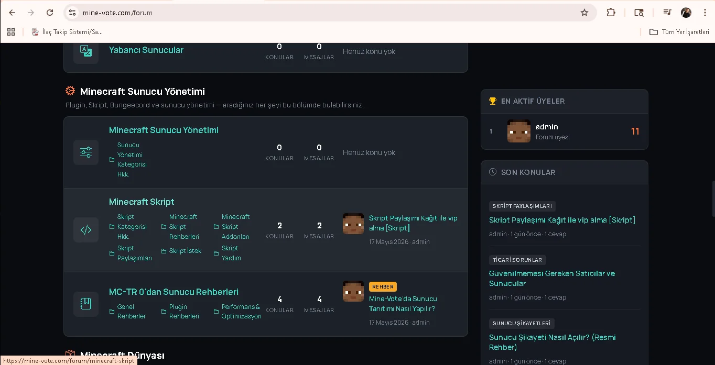Open the Skript İstek subforum
Image resolution: width=715 pixels, height=365 pixels.
[186, 251]
